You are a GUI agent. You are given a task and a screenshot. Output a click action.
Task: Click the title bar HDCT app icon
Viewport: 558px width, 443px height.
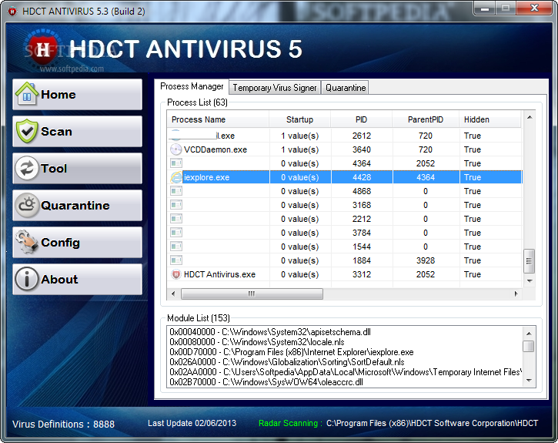12,12
